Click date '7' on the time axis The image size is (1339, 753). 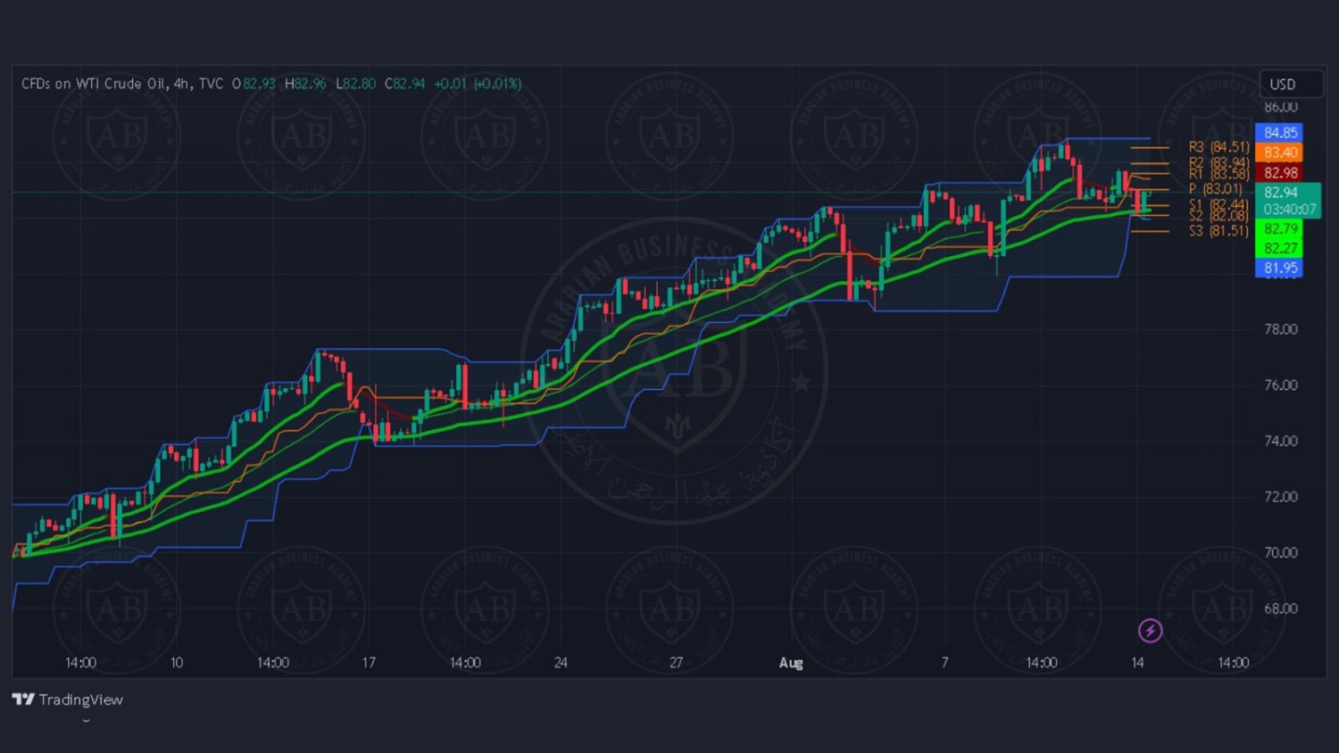coord(944,662)
